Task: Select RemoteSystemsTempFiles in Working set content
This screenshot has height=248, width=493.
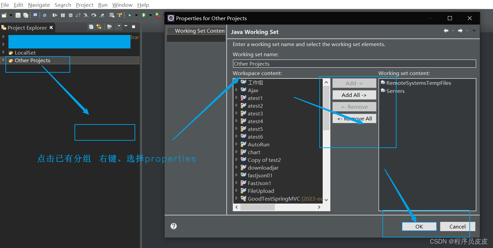Action: 418,83
